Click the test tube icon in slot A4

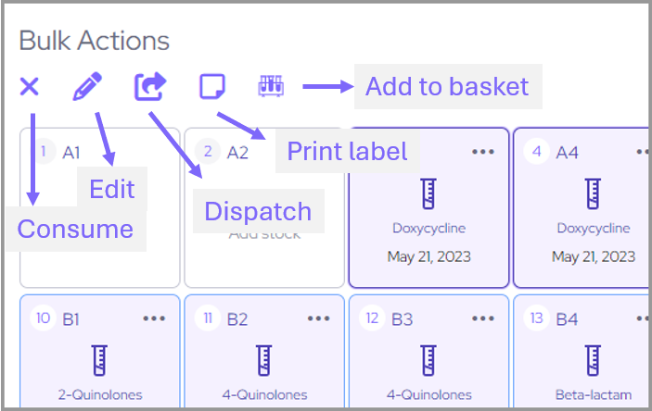594,193
